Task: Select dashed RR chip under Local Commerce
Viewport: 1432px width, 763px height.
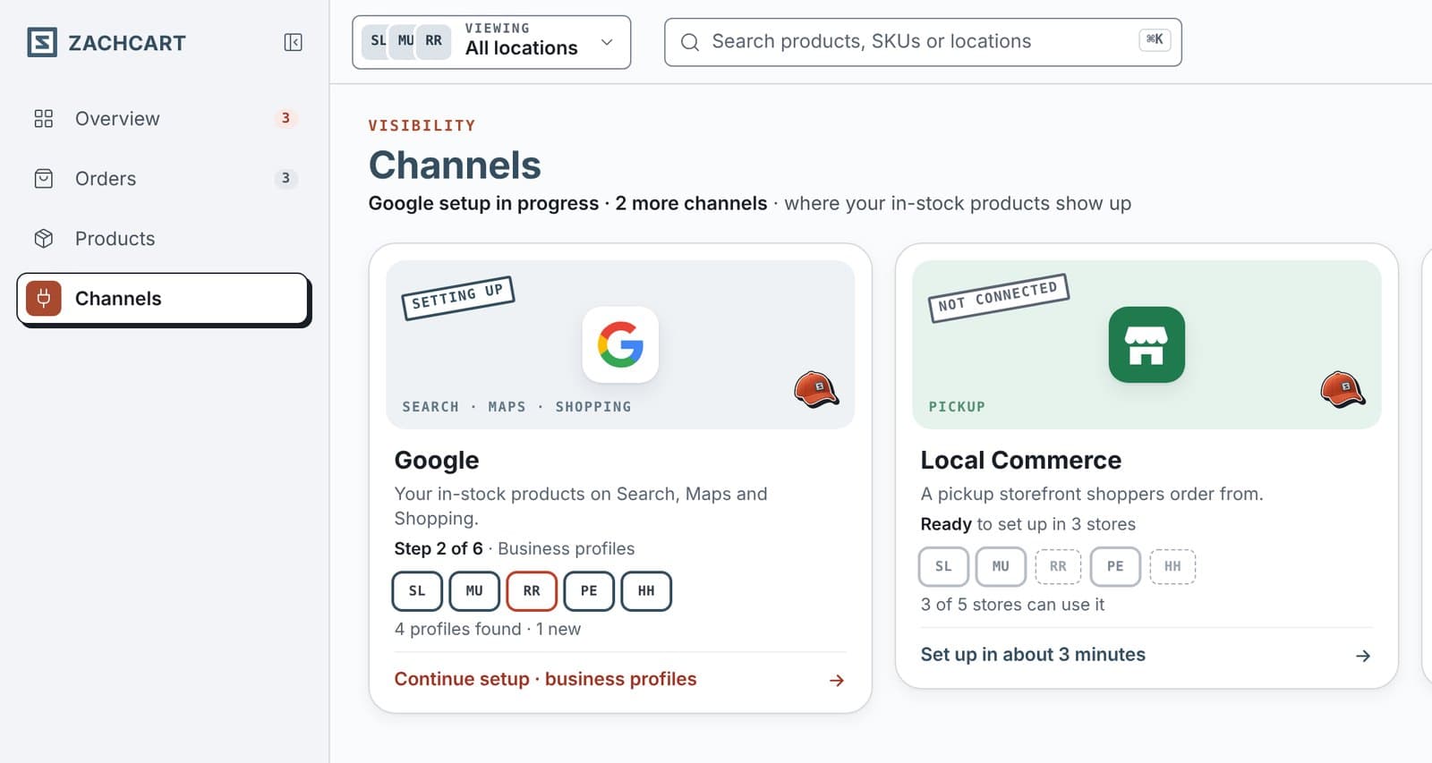Action: click(1058, 566)
